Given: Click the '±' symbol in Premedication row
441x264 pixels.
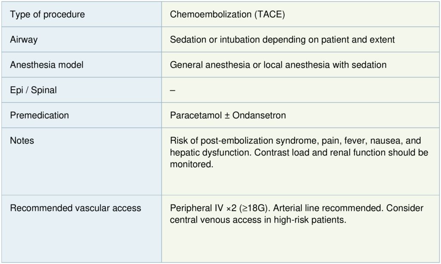Looking at the screenshot, I should (x=226, y=115).
